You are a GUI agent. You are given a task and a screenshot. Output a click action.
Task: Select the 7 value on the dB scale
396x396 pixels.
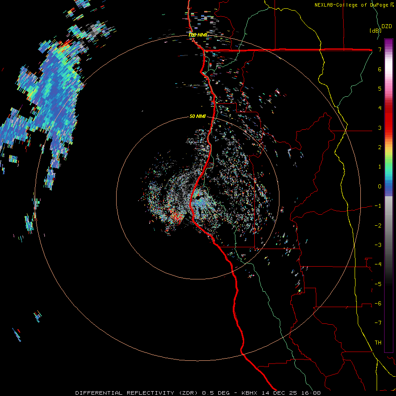(380, 49)
